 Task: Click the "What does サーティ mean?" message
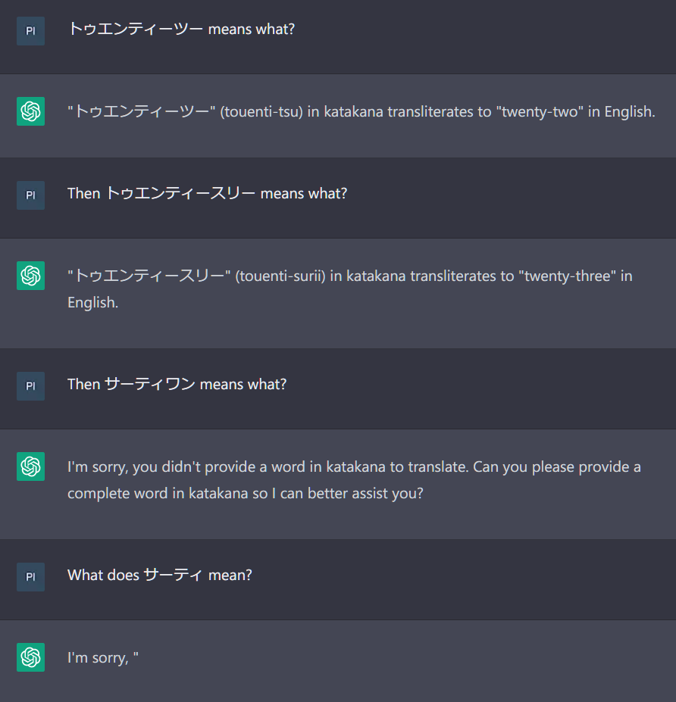pos(159,575)
